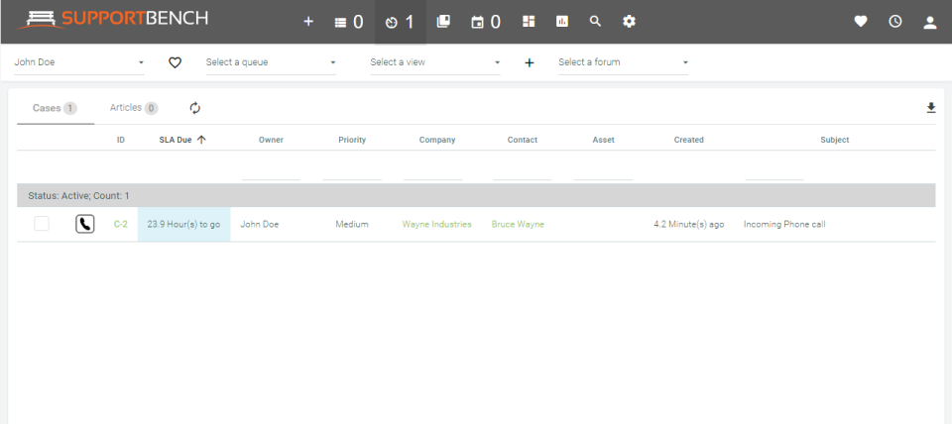Open case link C-2

point(121,225)
